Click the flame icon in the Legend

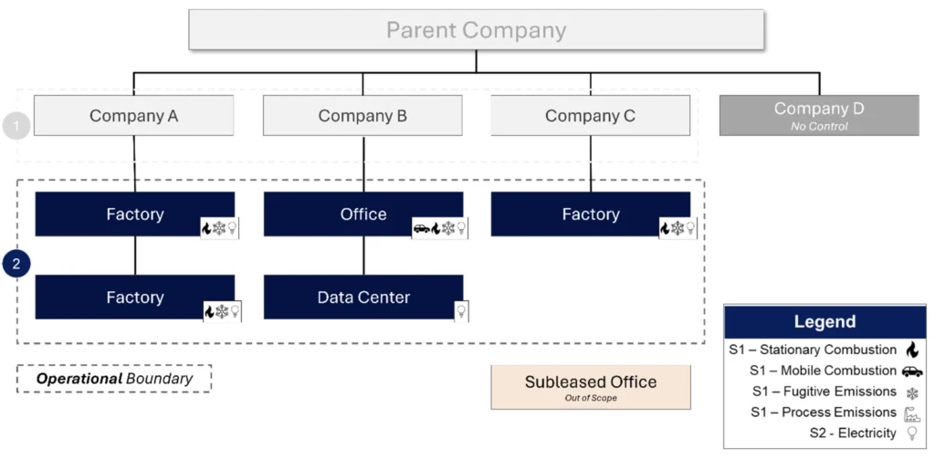point(912,350)
